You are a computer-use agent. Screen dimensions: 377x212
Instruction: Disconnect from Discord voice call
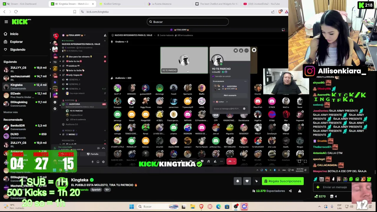103,148
